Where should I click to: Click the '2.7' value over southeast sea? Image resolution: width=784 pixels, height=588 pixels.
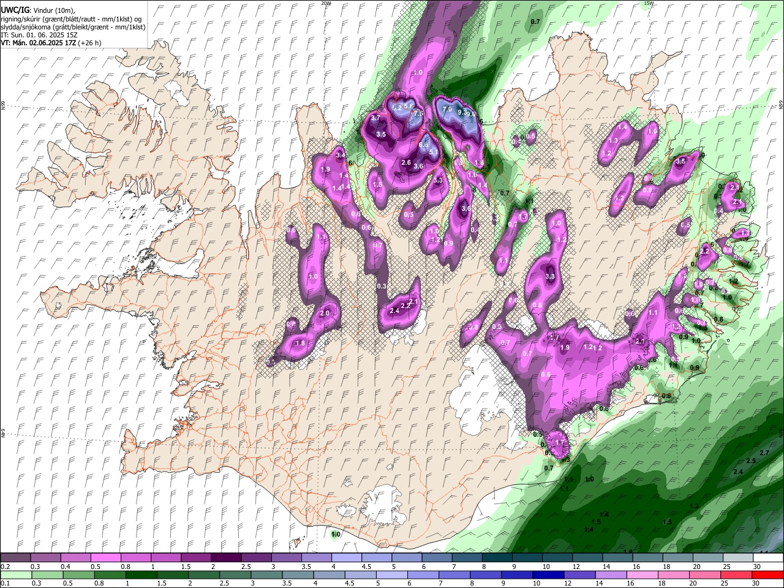[x=764, y=453]
